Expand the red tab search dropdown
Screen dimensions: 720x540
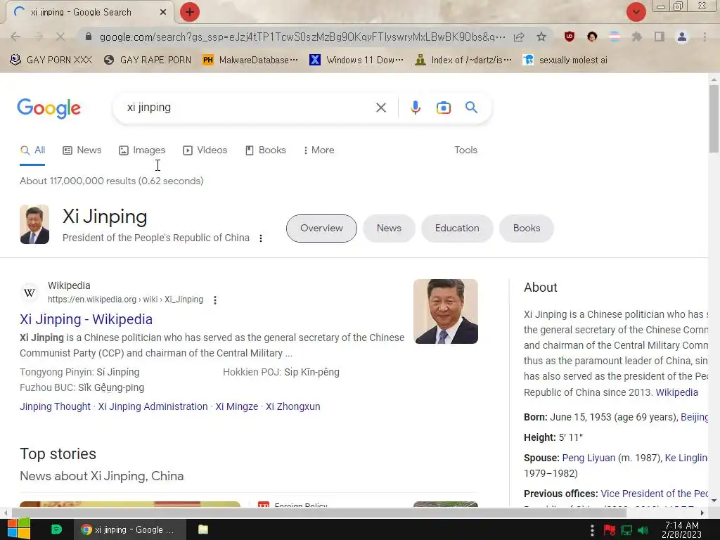click(636, 12)
